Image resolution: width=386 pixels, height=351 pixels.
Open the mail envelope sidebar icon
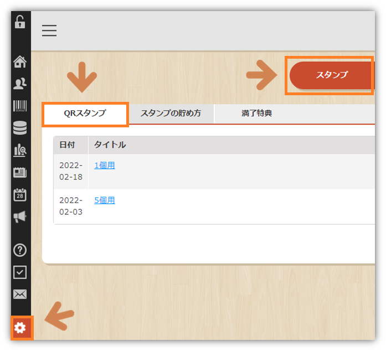[x=20, y=294]
